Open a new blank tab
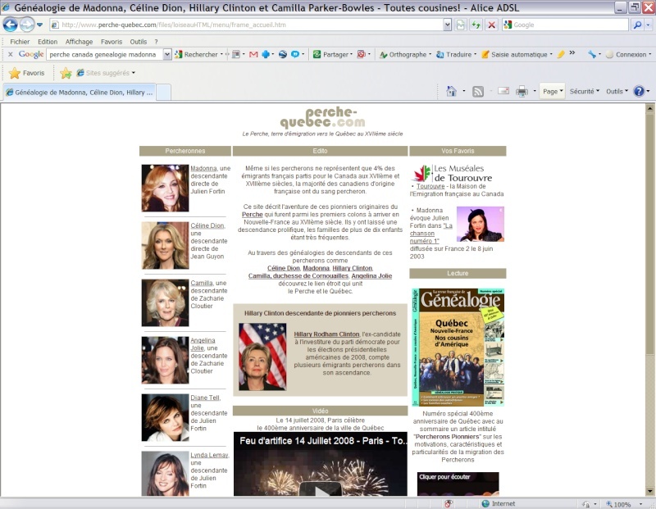 pyautogui.click(x=163, y=93)
